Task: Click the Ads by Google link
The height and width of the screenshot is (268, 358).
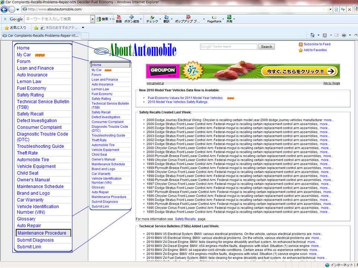Action: pyautogui.click(x=332, y=83)
